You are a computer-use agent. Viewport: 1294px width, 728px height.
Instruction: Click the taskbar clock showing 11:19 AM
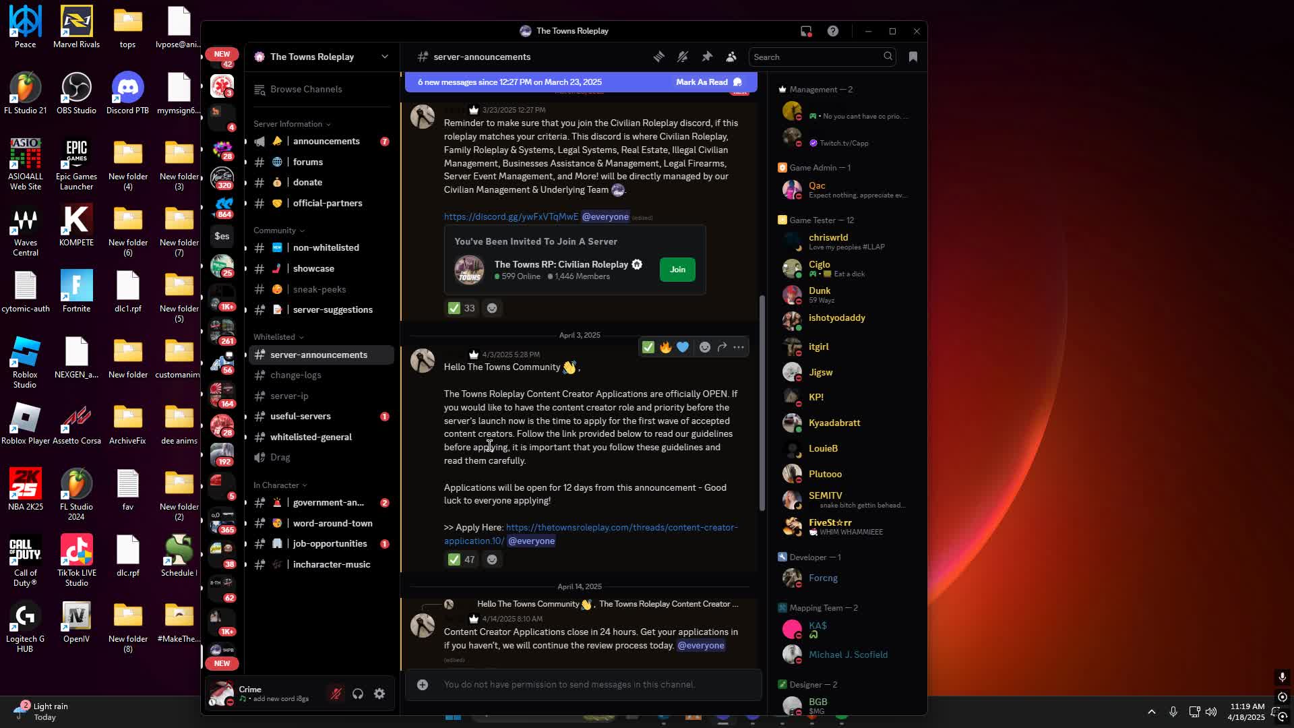click(1247, 712)
